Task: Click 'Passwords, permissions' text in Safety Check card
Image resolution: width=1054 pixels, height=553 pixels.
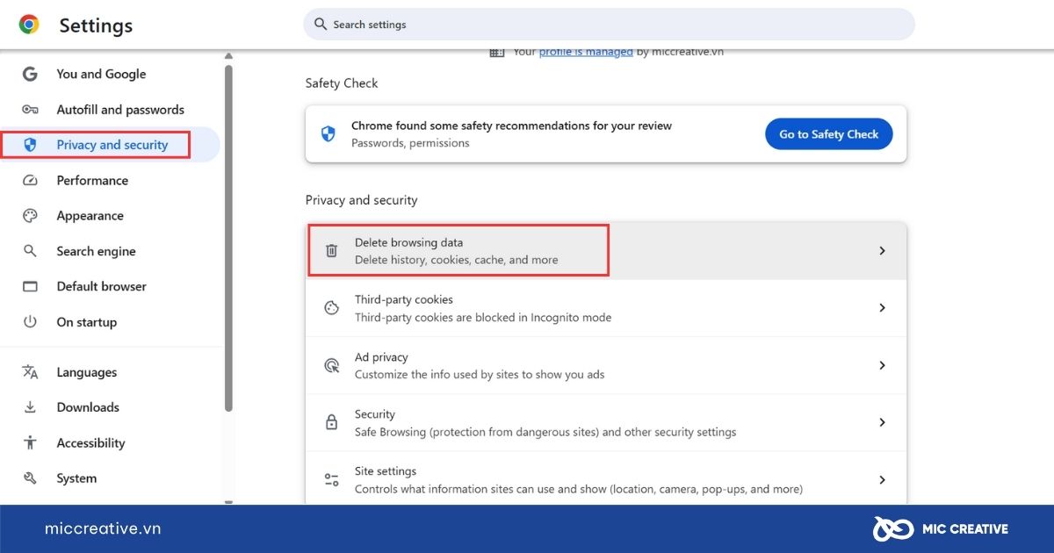Action: (x=410, y=143)
